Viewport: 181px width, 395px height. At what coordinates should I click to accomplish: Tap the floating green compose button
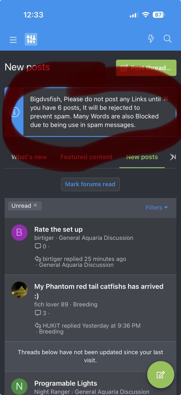pyautogui.click(x=161, y=375)
